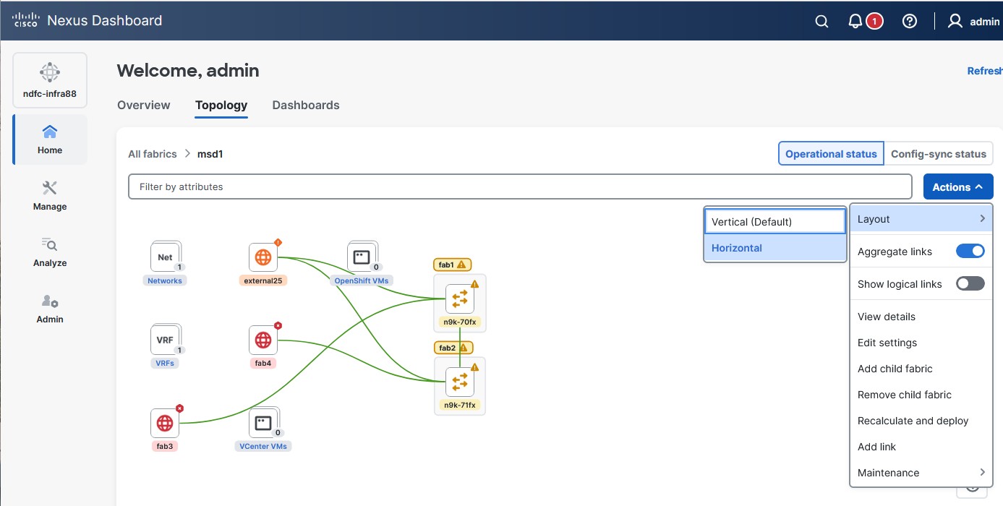The height and width of the screenshot is (506, 1003).
Task: Select the n9k-70fx switch icon
Action: coord(460,299)
